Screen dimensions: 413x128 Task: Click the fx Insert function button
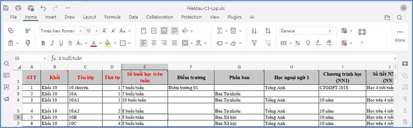point(53,58)
